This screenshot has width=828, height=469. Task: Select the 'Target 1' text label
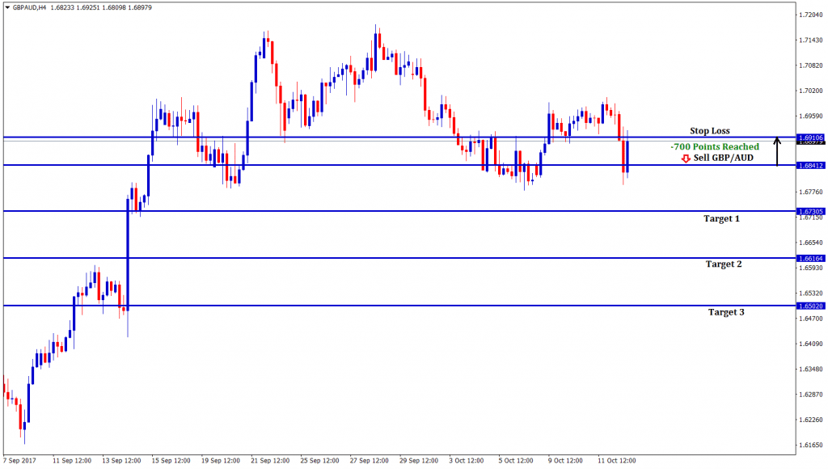click(721, 218)
